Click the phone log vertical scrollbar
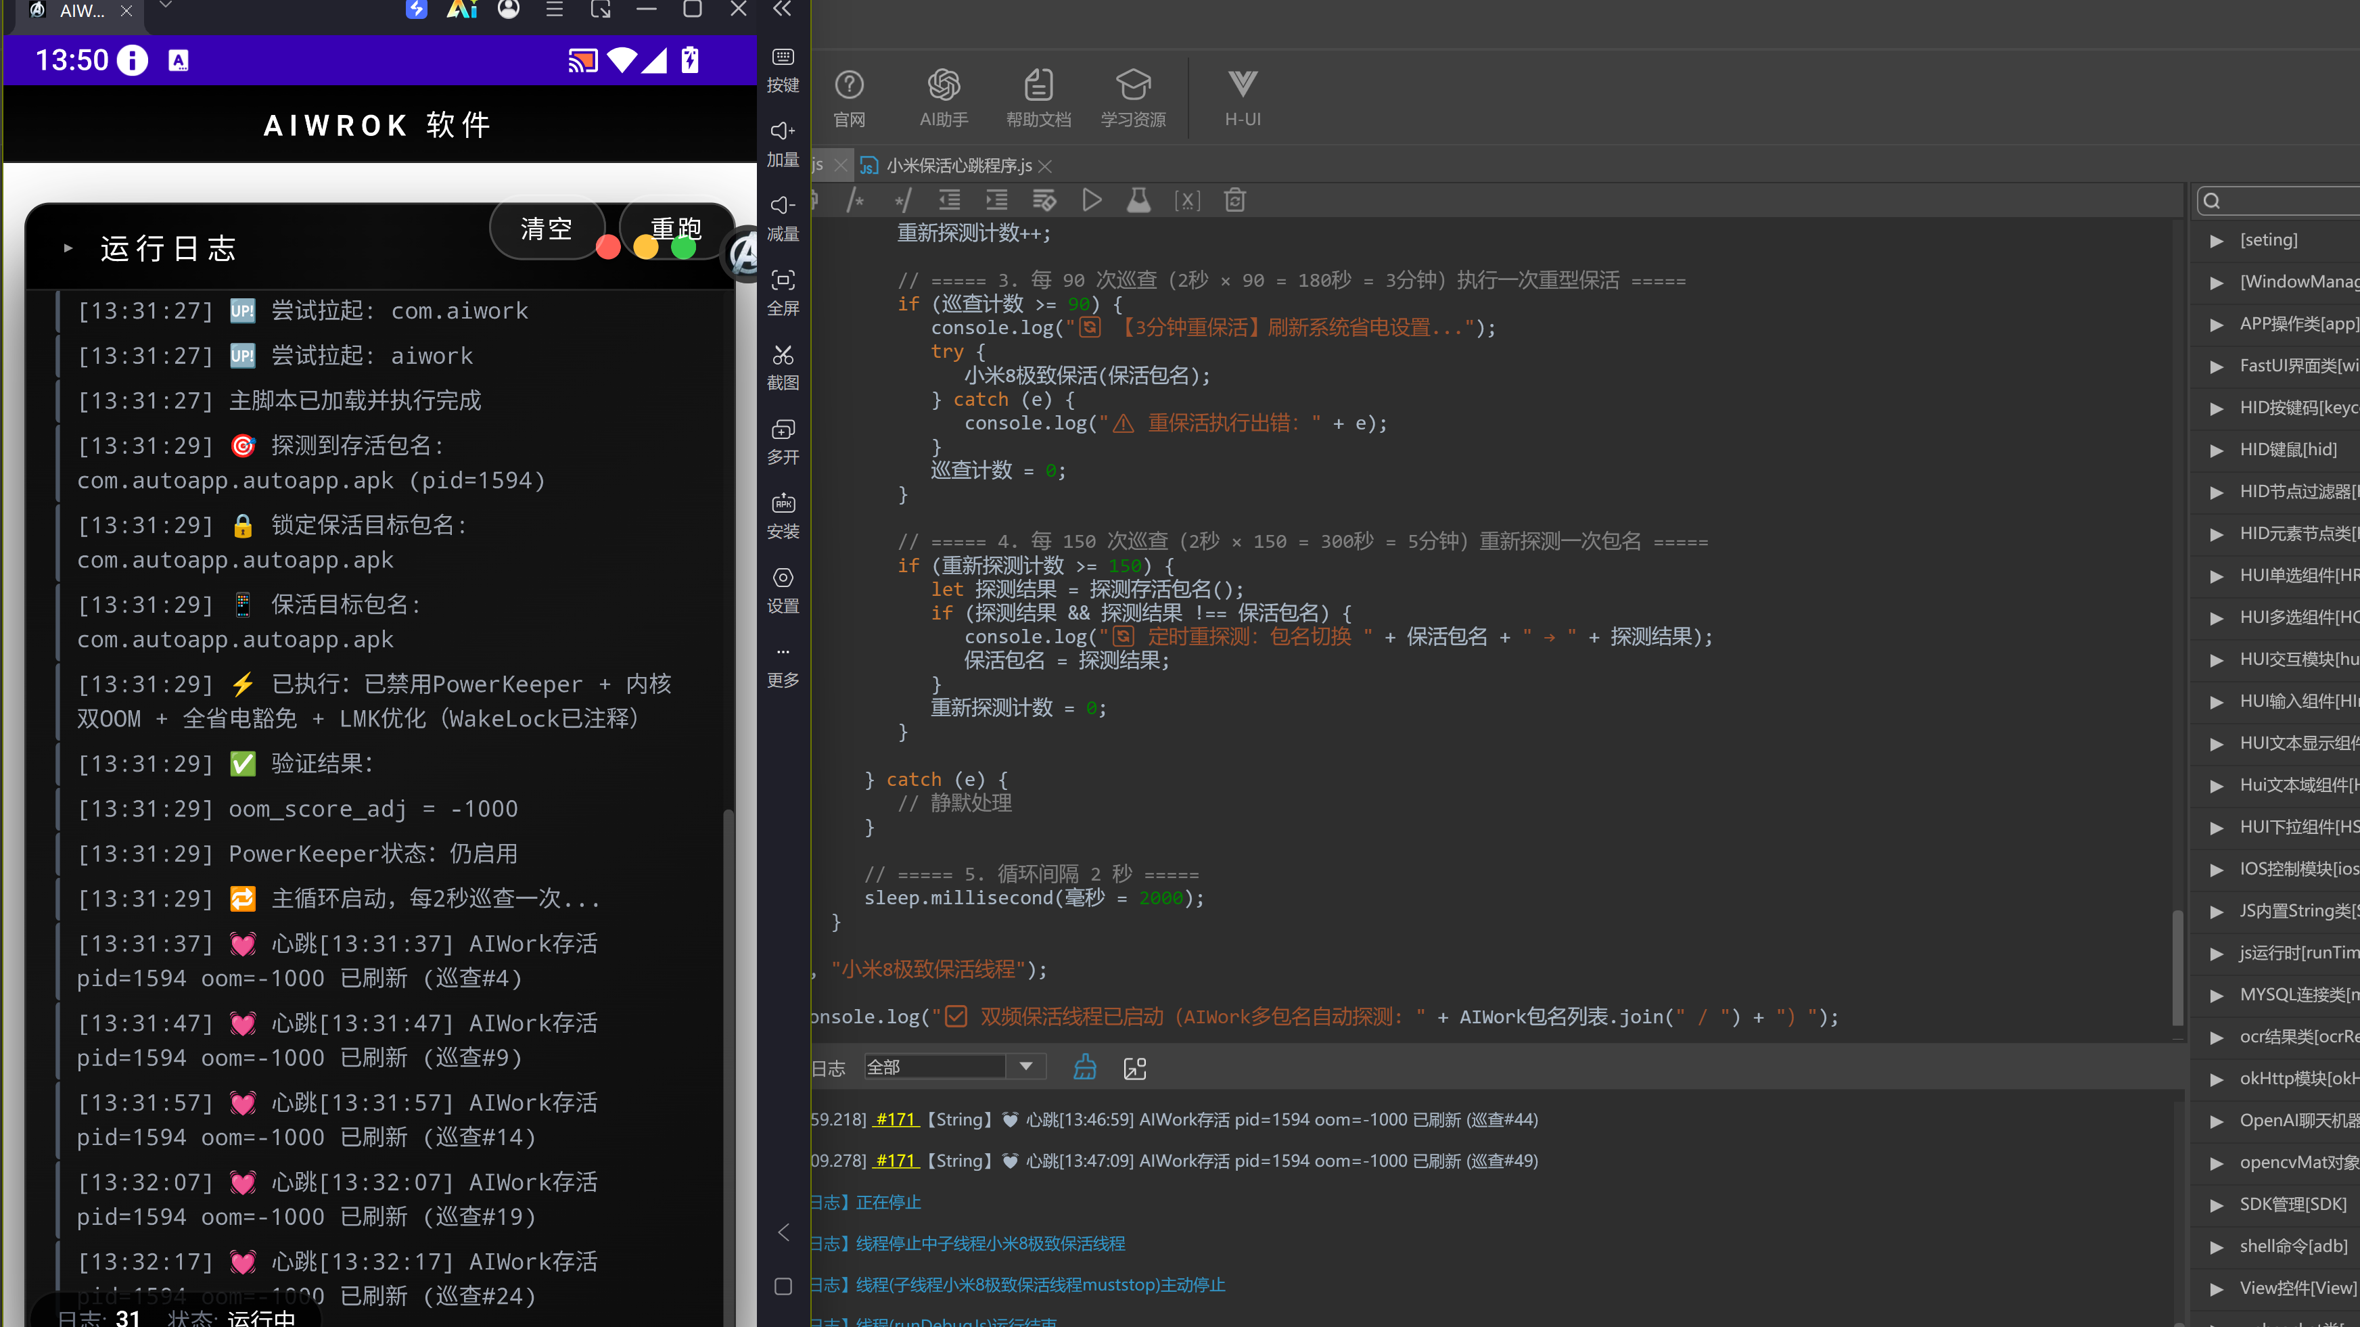Viewport: 2360px width, 1327px height. [x=728, y=1067]
